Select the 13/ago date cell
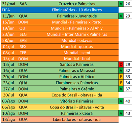This screenshot has height=123, width=132. [9, 119]
